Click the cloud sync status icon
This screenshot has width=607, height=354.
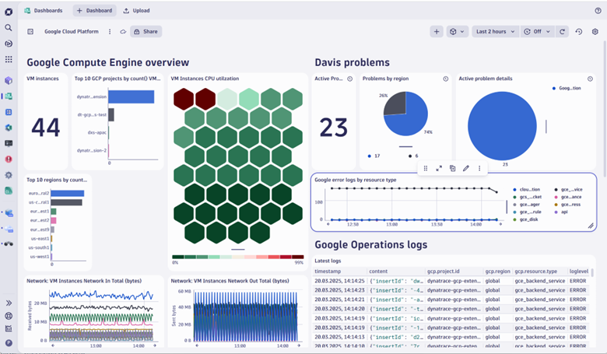coord(123,32)
